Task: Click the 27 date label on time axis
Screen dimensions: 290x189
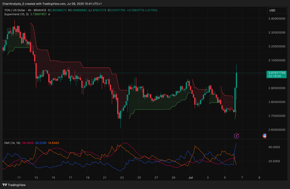Action: point(156,177)
